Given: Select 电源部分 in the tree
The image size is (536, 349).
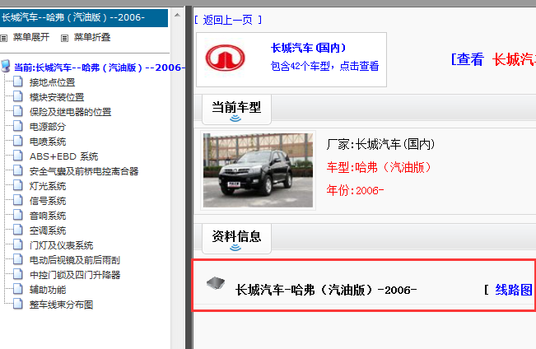Looking at the screenshot, I should click(48, 127).
